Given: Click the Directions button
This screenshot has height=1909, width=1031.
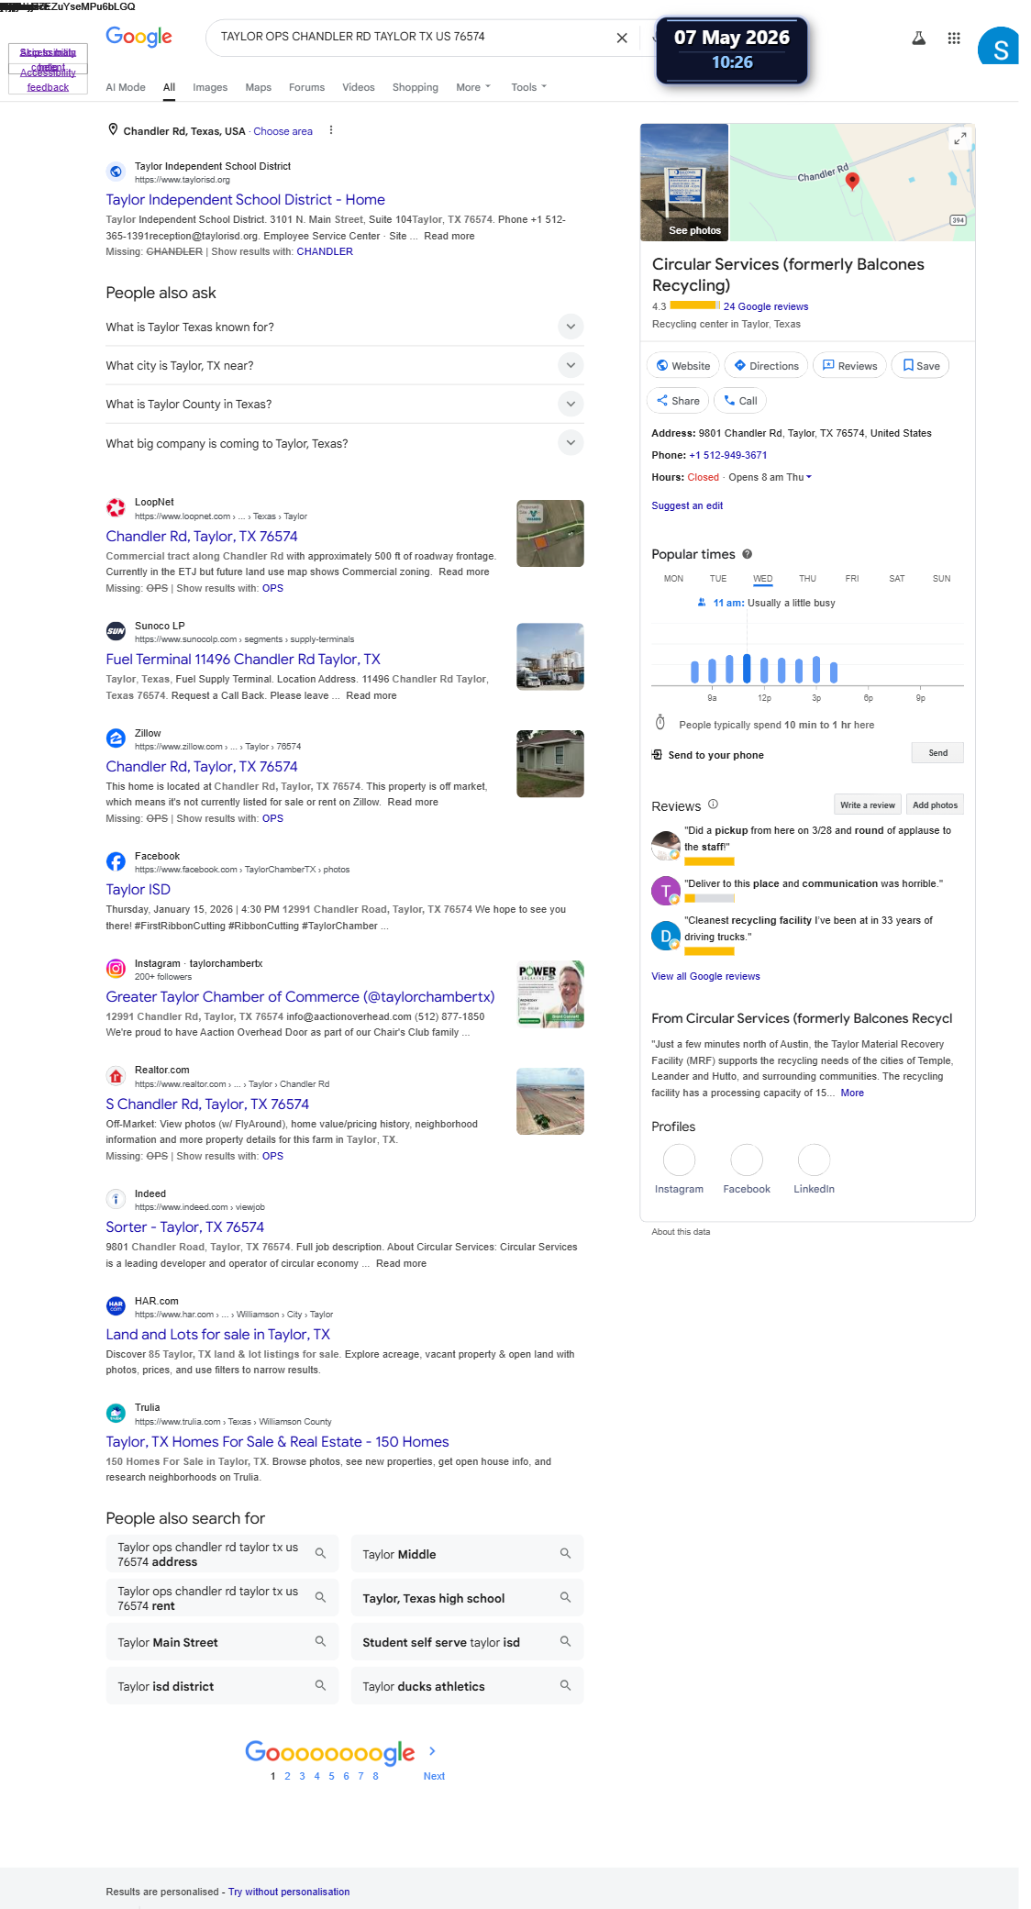Looking at the screenshot, I should [x=766, y=365].
